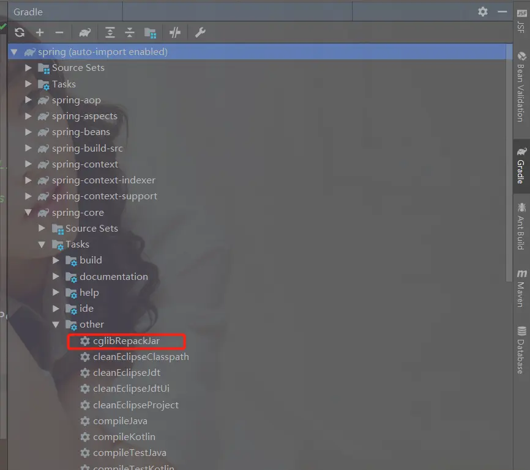Click the documentation folder icon

click(71, 277)
